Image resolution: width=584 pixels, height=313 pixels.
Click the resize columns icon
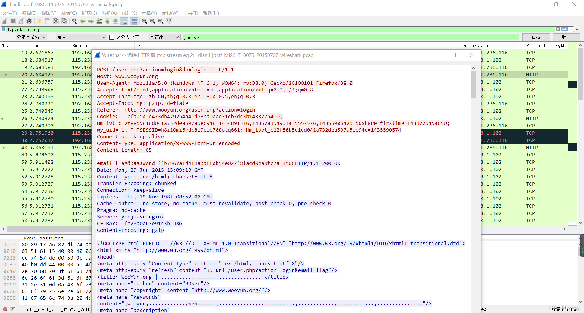(x=169, y=21)
